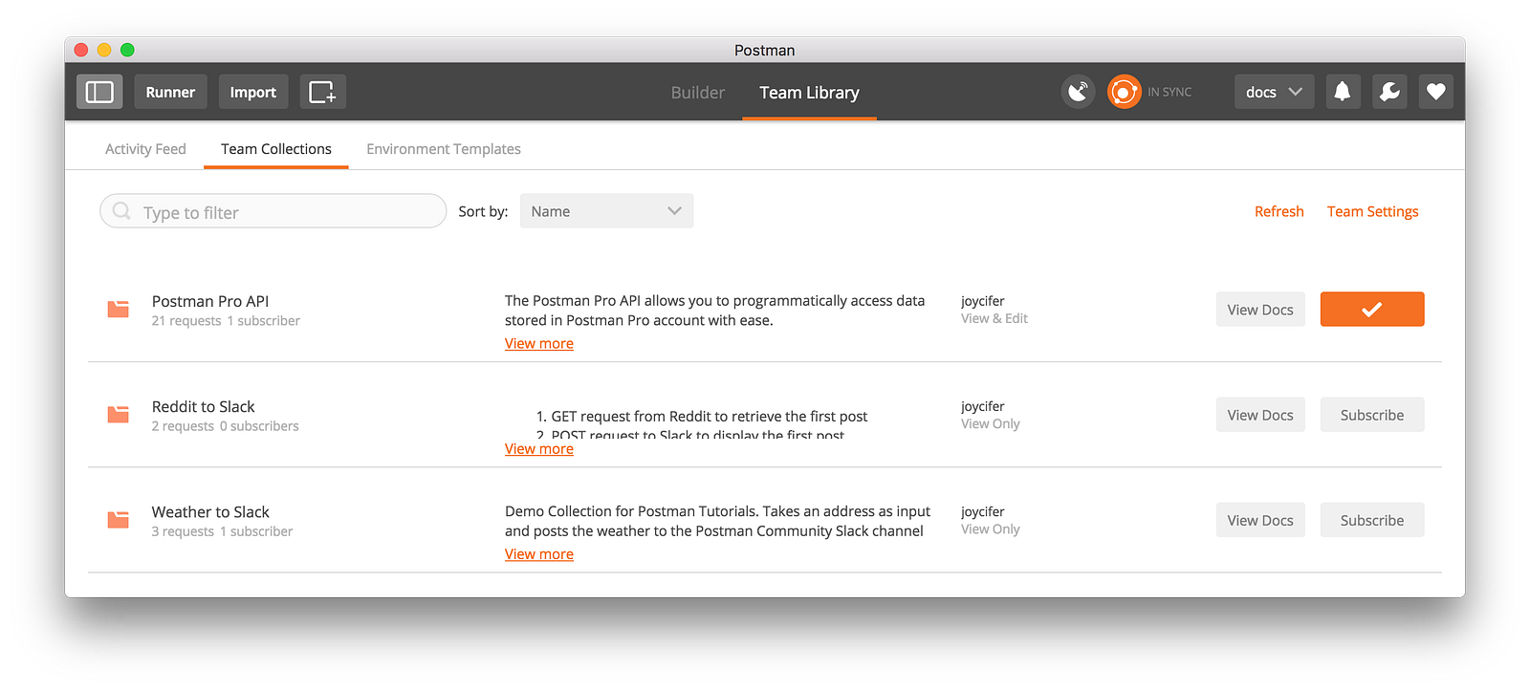Viewport: 1530px width, 690px height.
Task: Select the Team Collections tab
Action: coord(276,149)
